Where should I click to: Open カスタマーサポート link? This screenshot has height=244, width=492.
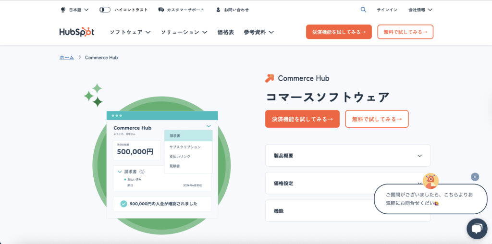185,10
